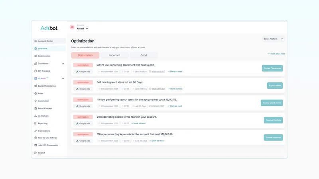319x179 pixels.
Task: Click the How-to-use Articles icon
Action: click(x=35, y=138)
